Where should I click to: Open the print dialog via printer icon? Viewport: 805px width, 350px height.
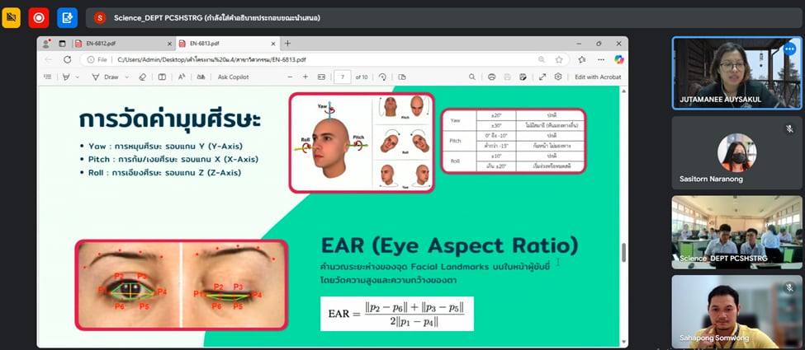pos(491,77)
